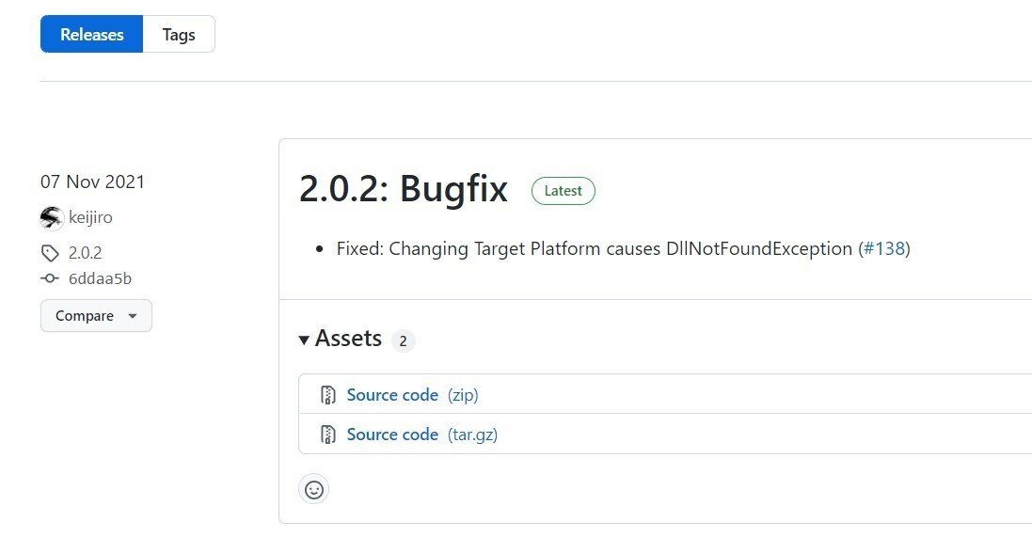Viewport: 1032px width, 538px height.
Task: Open issue #138 link
Action: click(886, 248)
